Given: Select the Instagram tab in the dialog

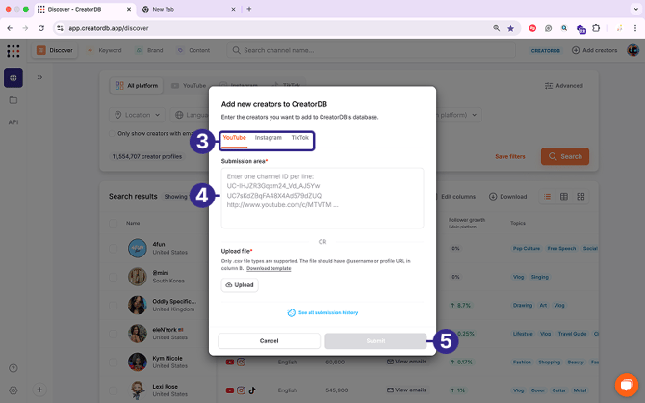Looking at the screenshot, I should pyautogui.click(x=269, y=138).
